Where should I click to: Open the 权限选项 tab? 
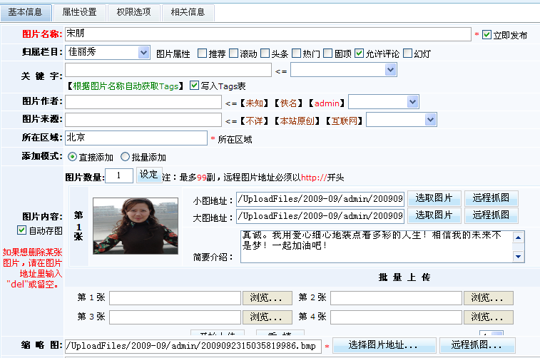(x=133, y=12)
